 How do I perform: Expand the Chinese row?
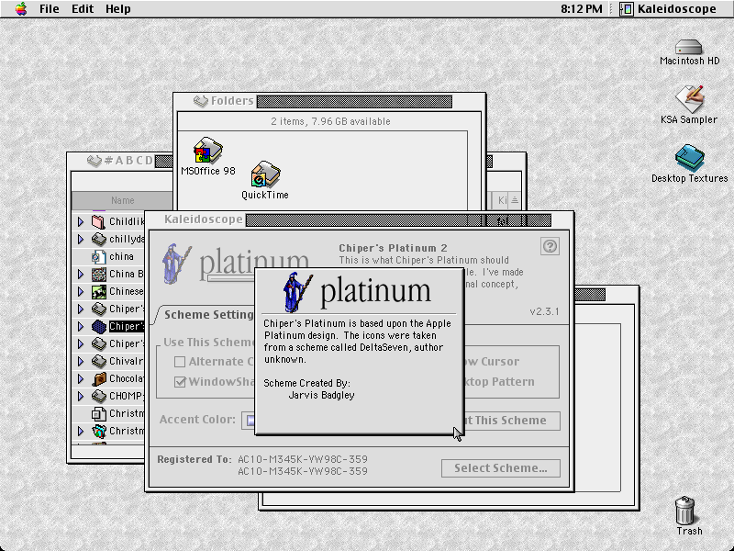81,291
